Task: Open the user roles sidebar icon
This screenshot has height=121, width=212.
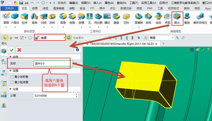Action: pos(4,106)
